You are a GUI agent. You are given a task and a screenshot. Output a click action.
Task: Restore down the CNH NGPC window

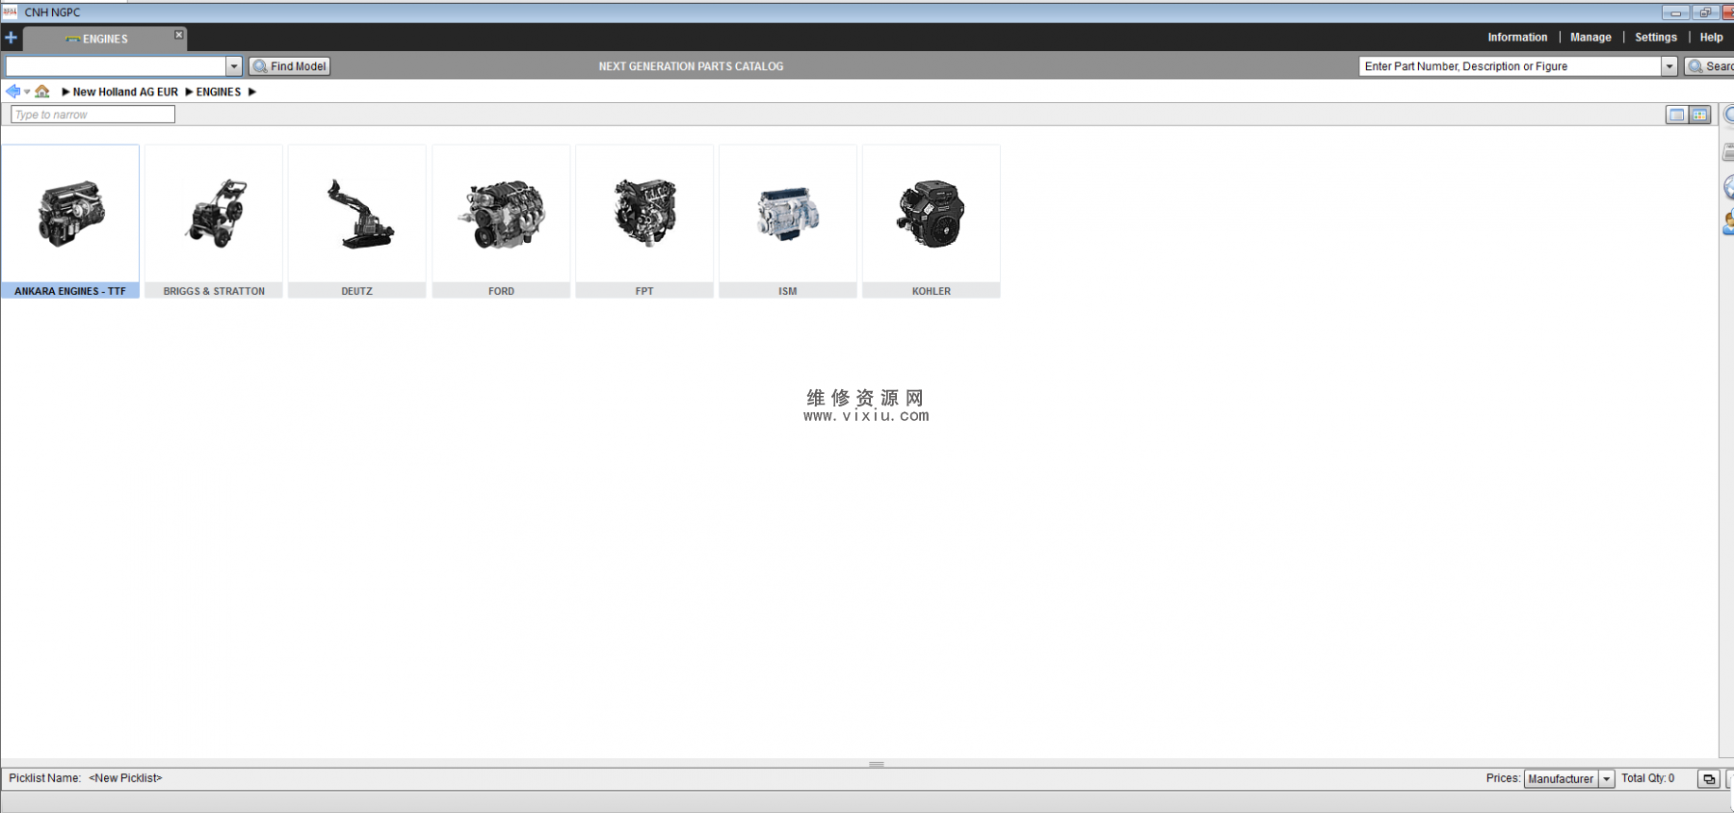click(x=1704, y=13)
